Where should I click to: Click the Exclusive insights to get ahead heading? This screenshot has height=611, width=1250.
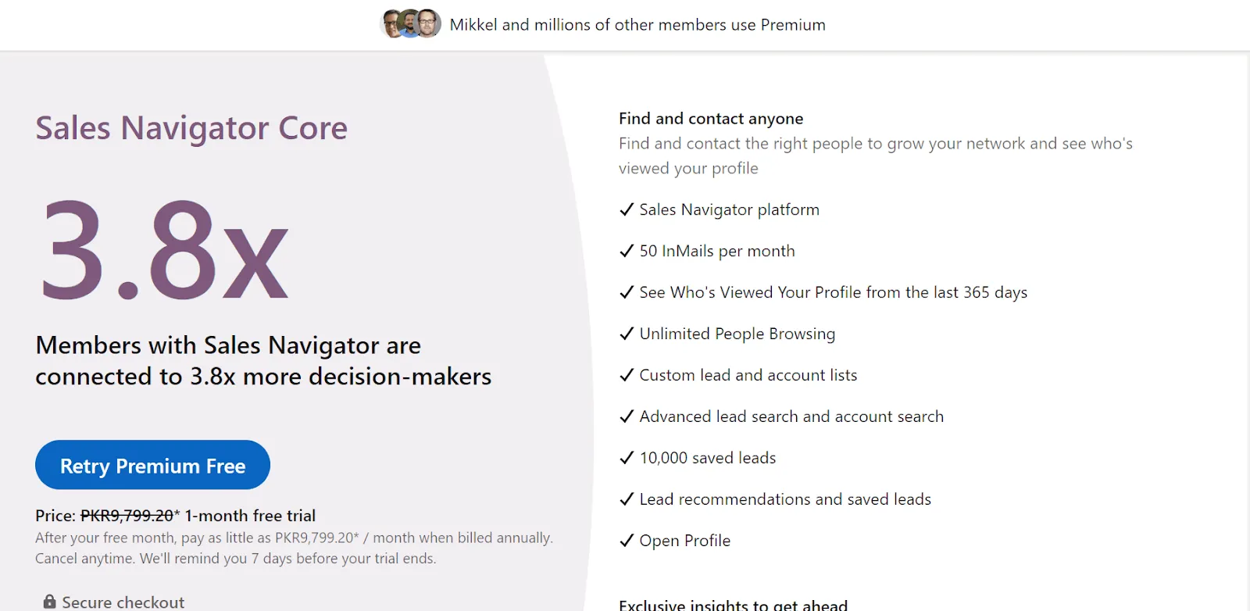733,604
